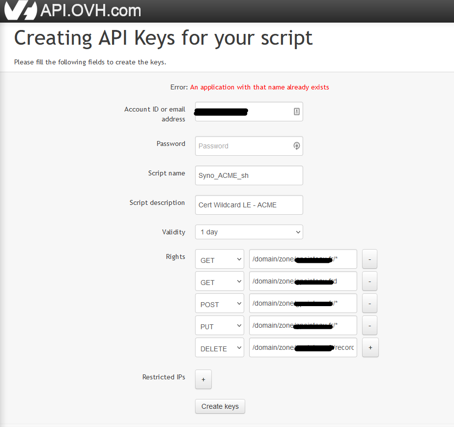Screen dimensions: 454x427
Task: Click the error text 'An application with that name already exists'
Action: pyautogui.click(x=259, y=87)
